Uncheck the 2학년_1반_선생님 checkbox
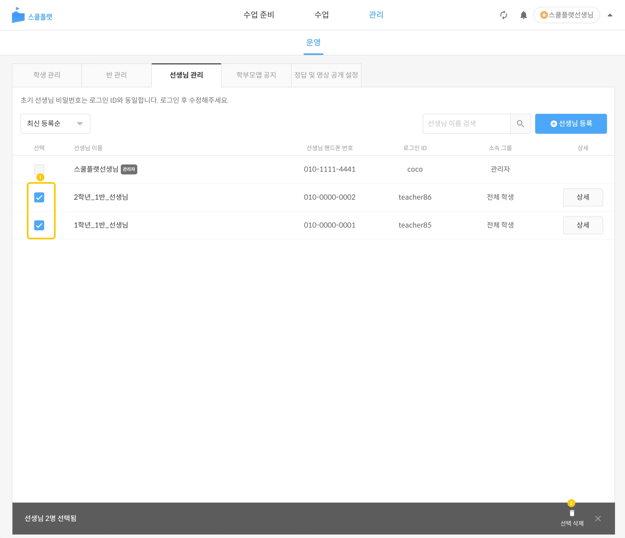This screenshot has height=538, width=625. tap(39, 197)
